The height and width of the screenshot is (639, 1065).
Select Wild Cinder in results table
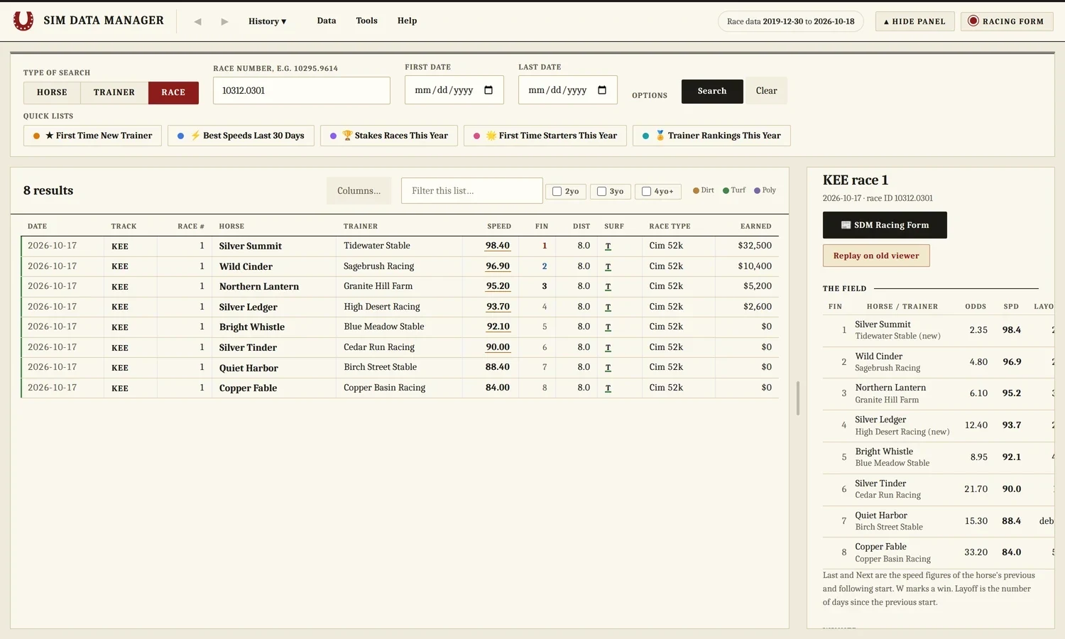(246, 267)
